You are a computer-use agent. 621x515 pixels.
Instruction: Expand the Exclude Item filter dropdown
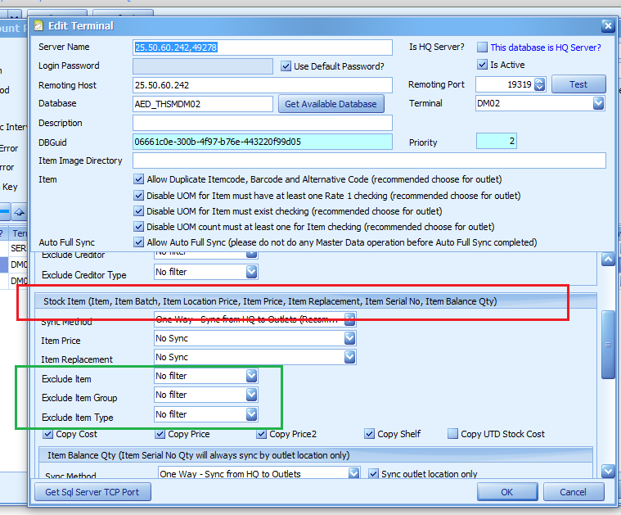[x=251, y=377]
